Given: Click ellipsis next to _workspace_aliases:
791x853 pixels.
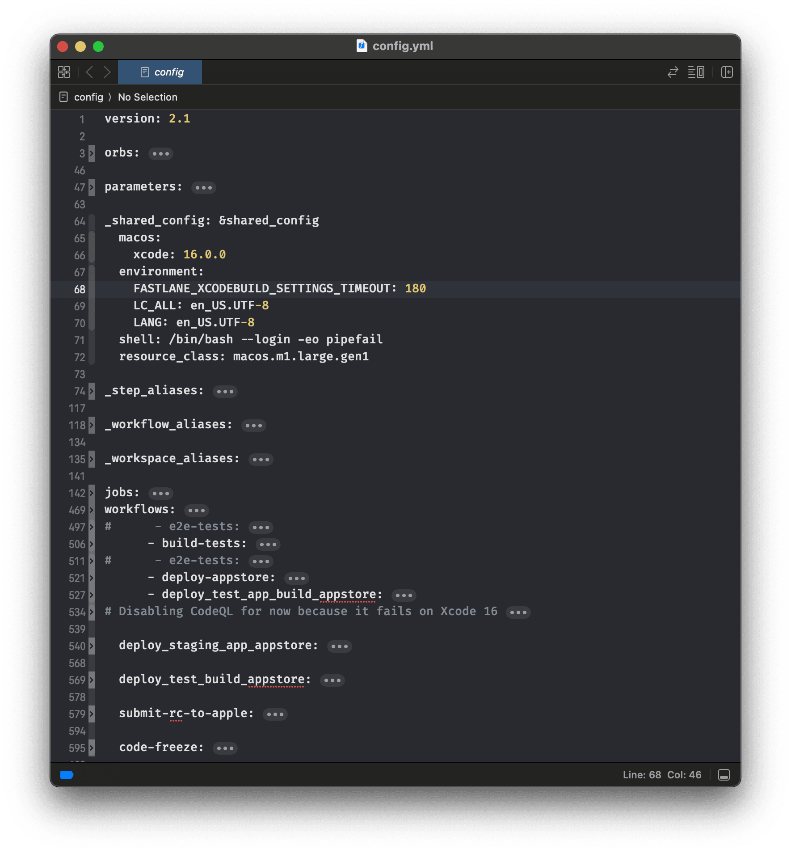Looking at the screenshot, I should coord(261,460).
